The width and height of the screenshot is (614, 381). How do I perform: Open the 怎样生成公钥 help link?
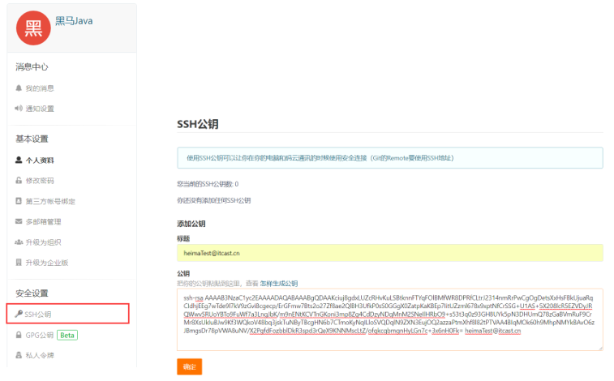point(279,284)
